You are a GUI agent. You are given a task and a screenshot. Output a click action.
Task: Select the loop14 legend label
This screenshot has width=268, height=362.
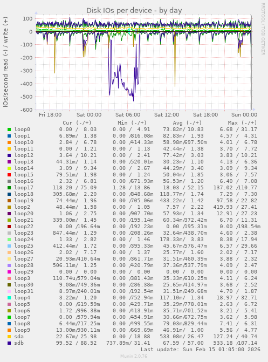point(24,168)
